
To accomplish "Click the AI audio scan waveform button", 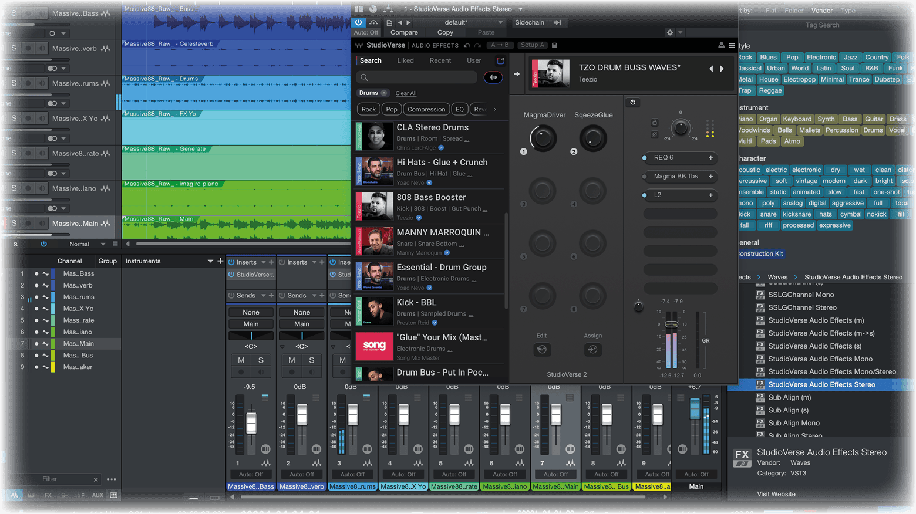I will point(493,77).
